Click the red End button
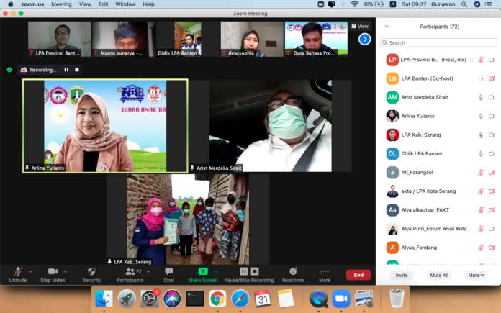 pyautogui.click(x=358, y=275)
